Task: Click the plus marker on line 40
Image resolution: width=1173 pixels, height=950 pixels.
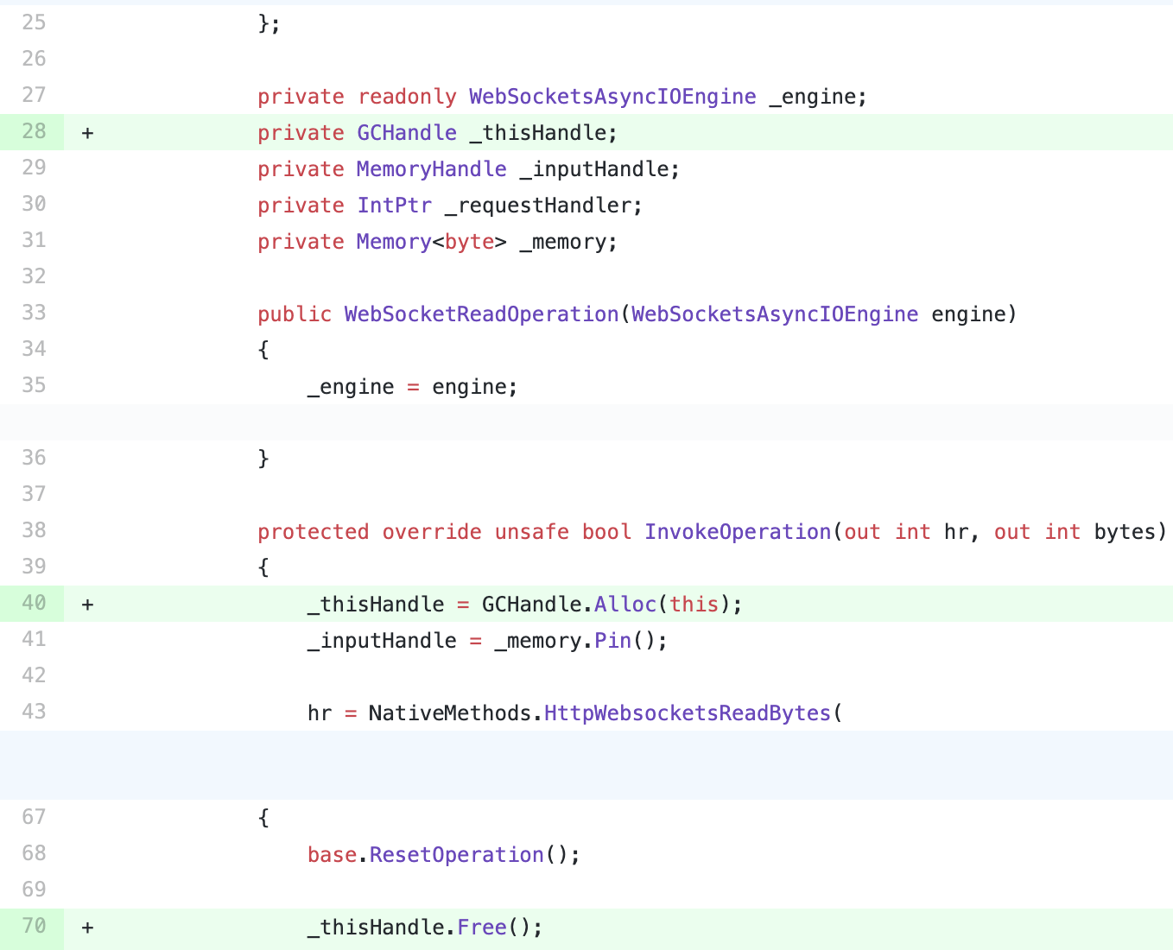Action: (x=87, y=605)
